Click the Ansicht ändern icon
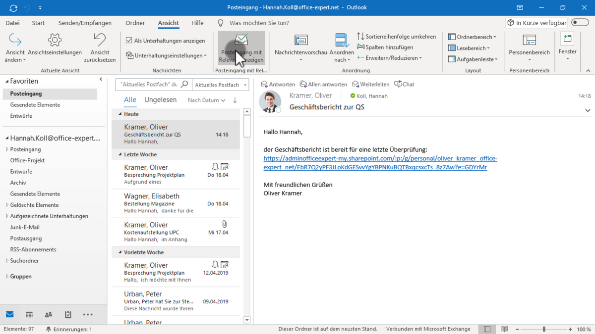 [15, 40]
